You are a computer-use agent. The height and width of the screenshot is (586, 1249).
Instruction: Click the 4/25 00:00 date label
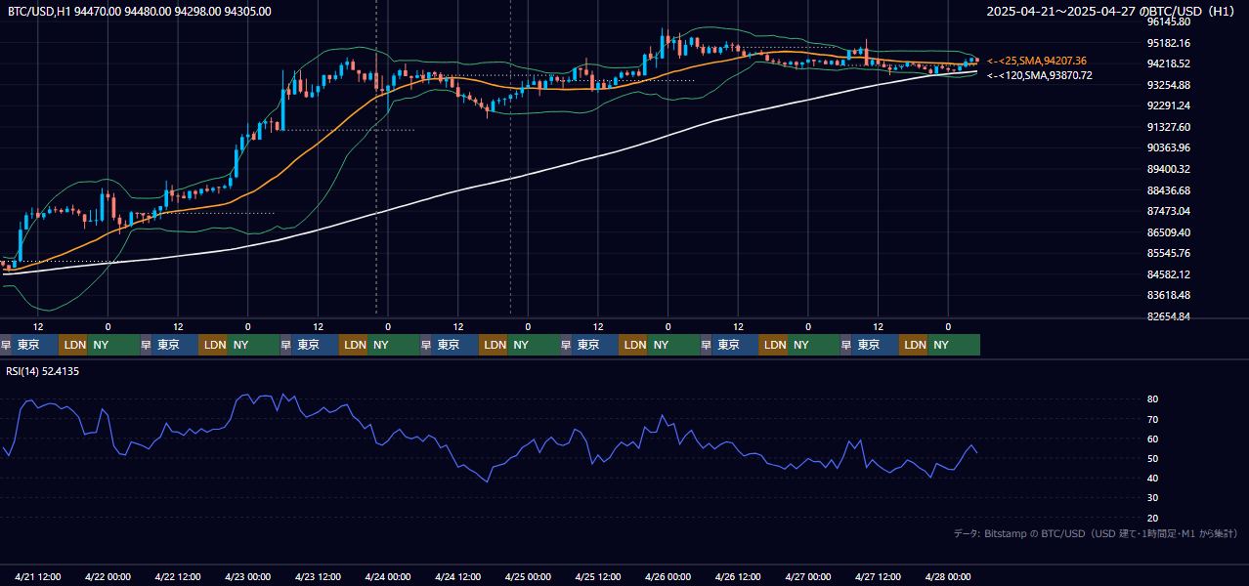coord(528,576)
